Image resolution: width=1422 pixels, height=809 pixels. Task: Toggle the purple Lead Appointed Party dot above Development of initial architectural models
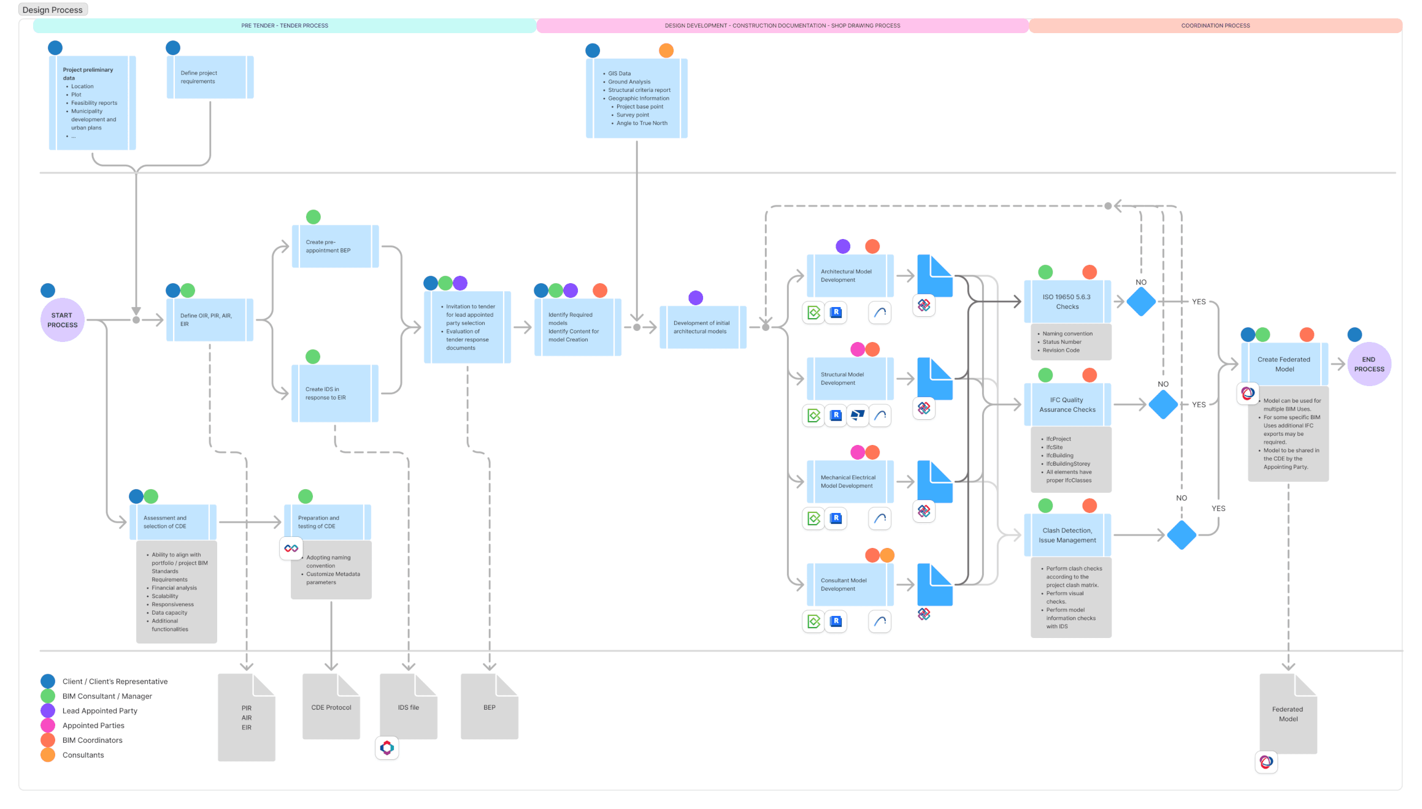tap(695, 297)
